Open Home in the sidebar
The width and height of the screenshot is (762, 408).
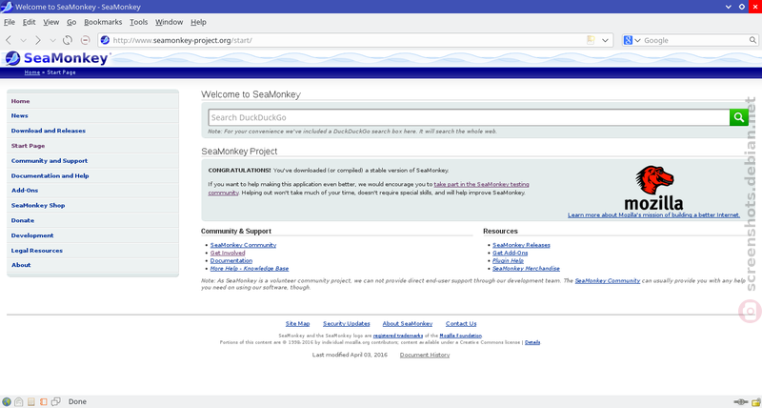pos(20,101)
